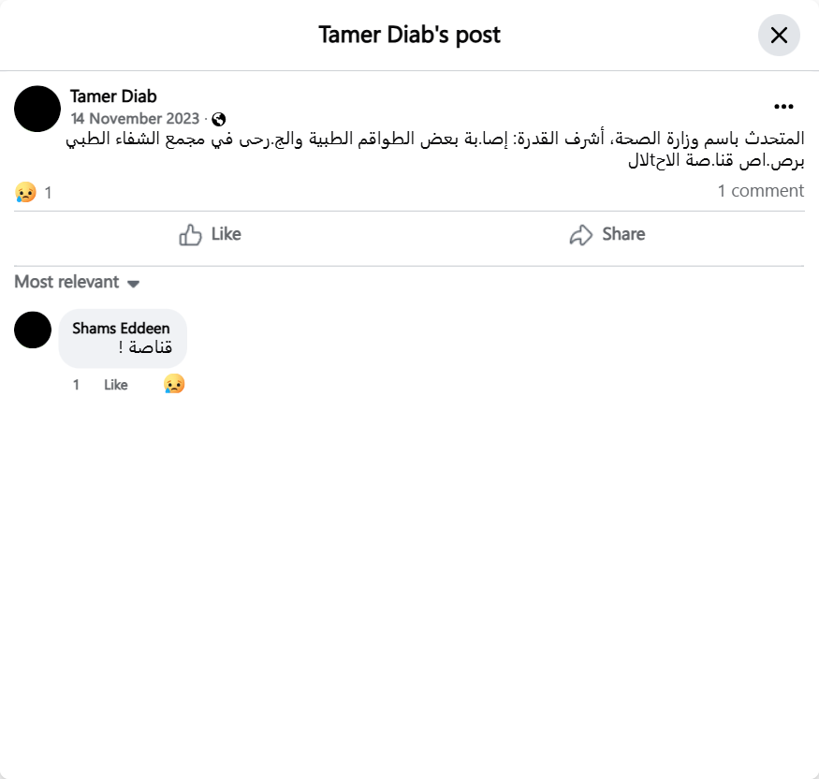This screenshot has height=779, width=819.
Task: Open the 1 comment link
Action: tap(760, 191)
